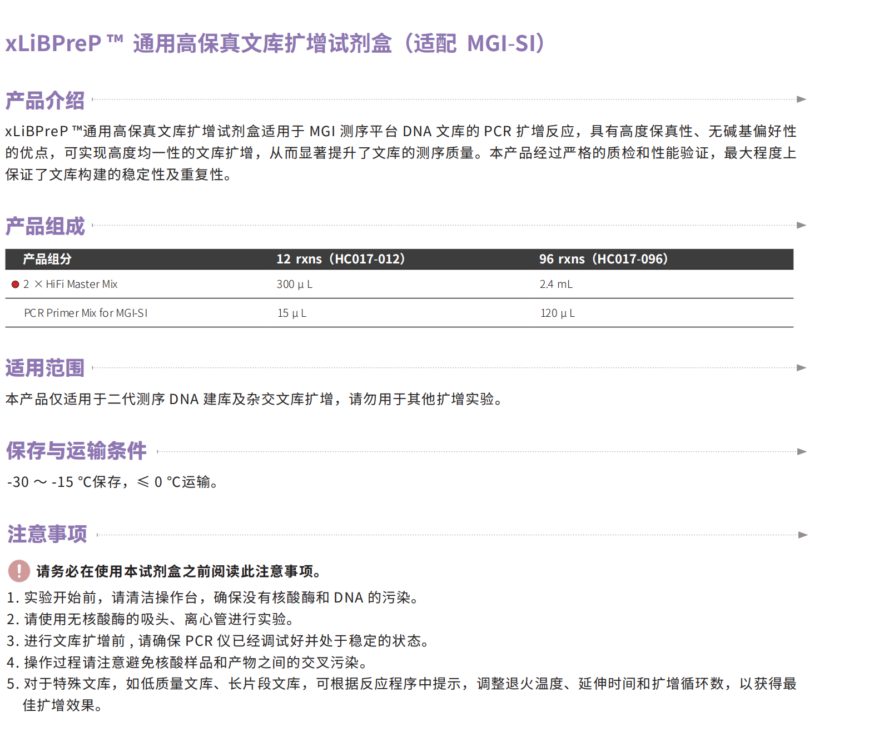Click the 12 rxns (HC017-012) column header
This screenshot has height=742, width=874.
click(341, 259)
